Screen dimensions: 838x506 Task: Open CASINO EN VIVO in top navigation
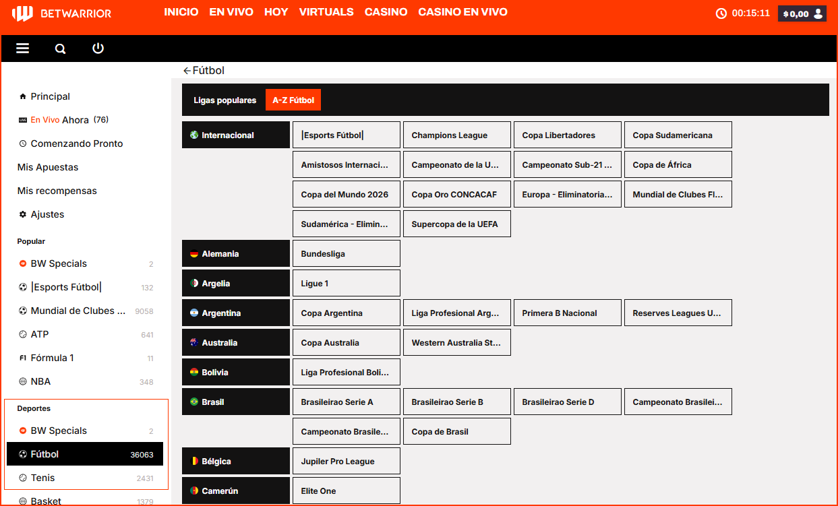coord(463,12)
